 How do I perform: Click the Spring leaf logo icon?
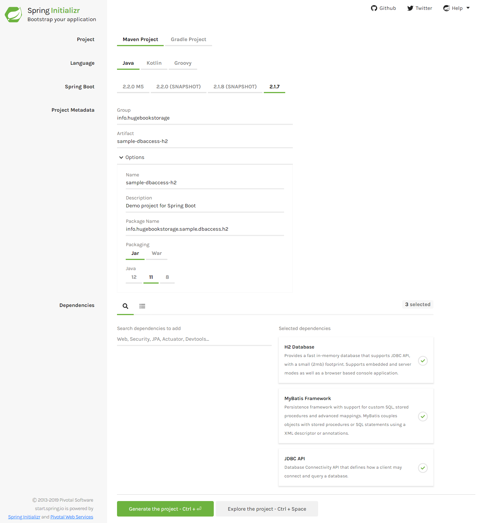[13, 14]
